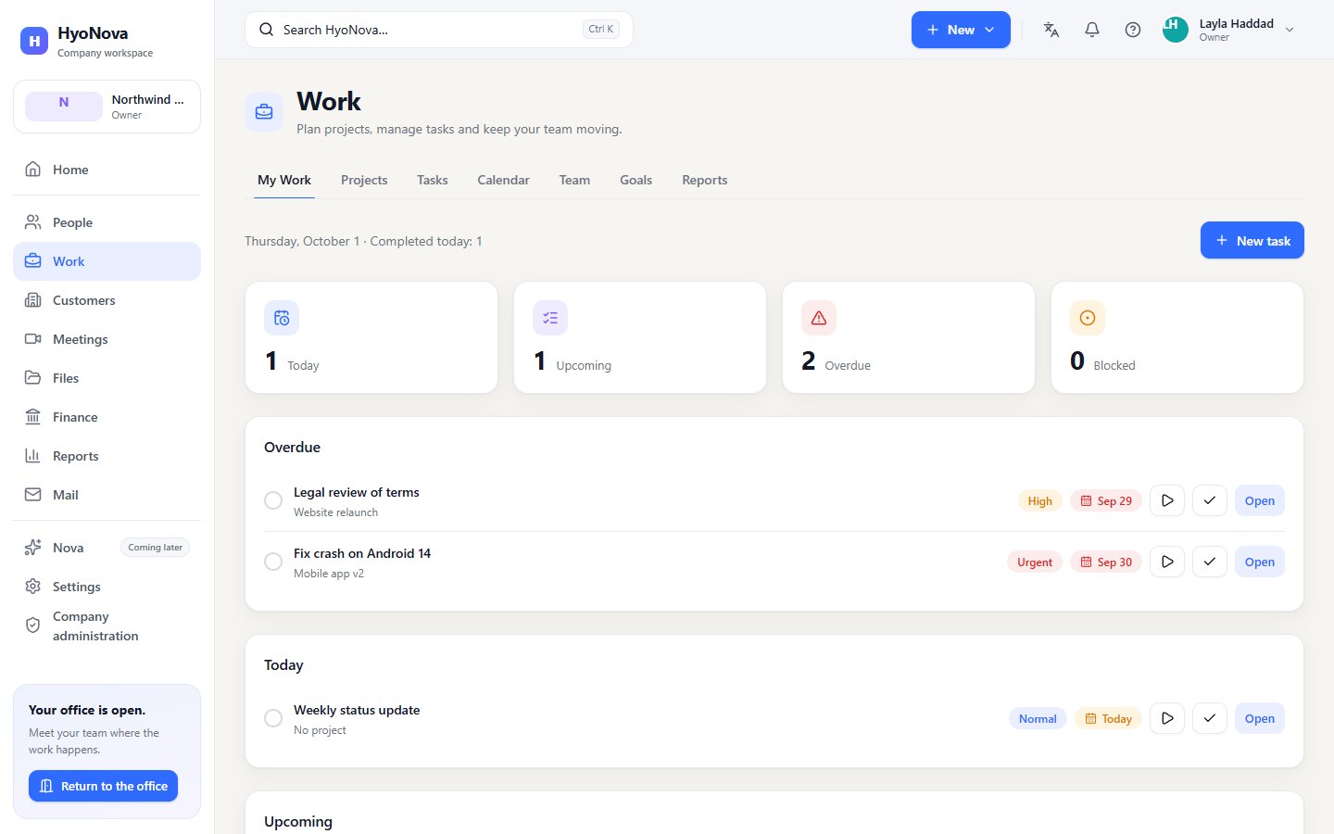The image size is (1334, 834).
Task: Open Customers in sidebar
Action: click(107, 300)
